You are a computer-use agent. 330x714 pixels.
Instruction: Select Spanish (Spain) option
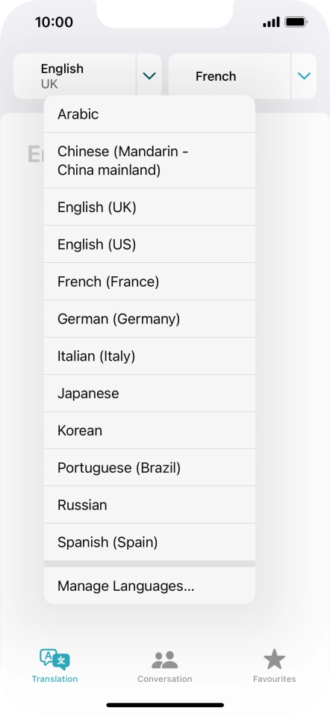pyautogui.click(x=149, y=542)
